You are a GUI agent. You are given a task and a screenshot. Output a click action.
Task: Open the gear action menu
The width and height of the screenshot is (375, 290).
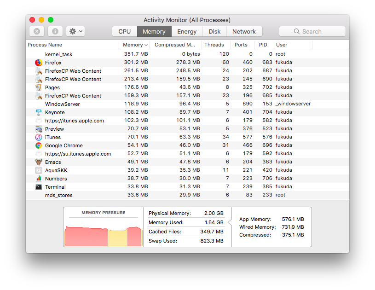click(x=75, y=31)
